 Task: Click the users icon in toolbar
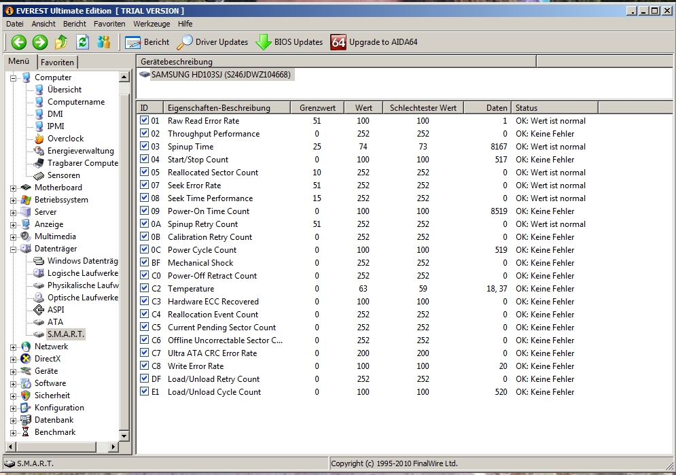[103, 42]
